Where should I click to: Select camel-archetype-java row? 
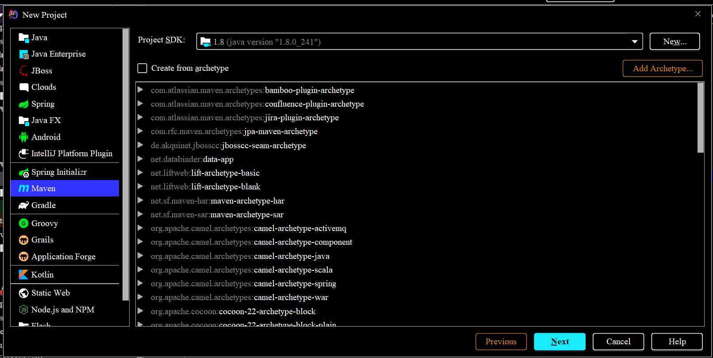(416, 256)
